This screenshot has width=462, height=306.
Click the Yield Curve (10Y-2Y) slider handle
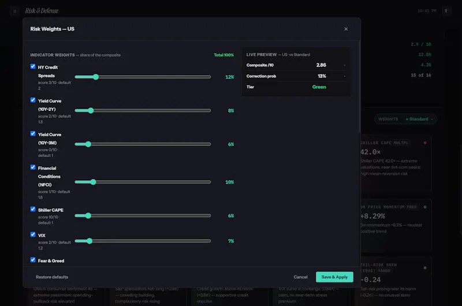click(91, 110)
